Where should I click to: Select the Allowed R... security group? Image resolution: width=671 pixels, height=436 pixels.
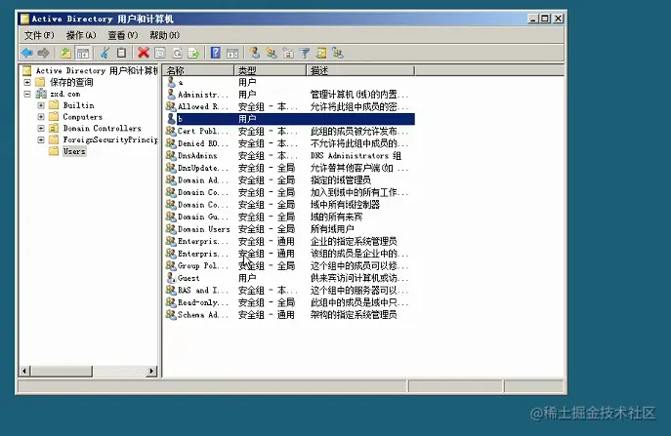(290, 106)
